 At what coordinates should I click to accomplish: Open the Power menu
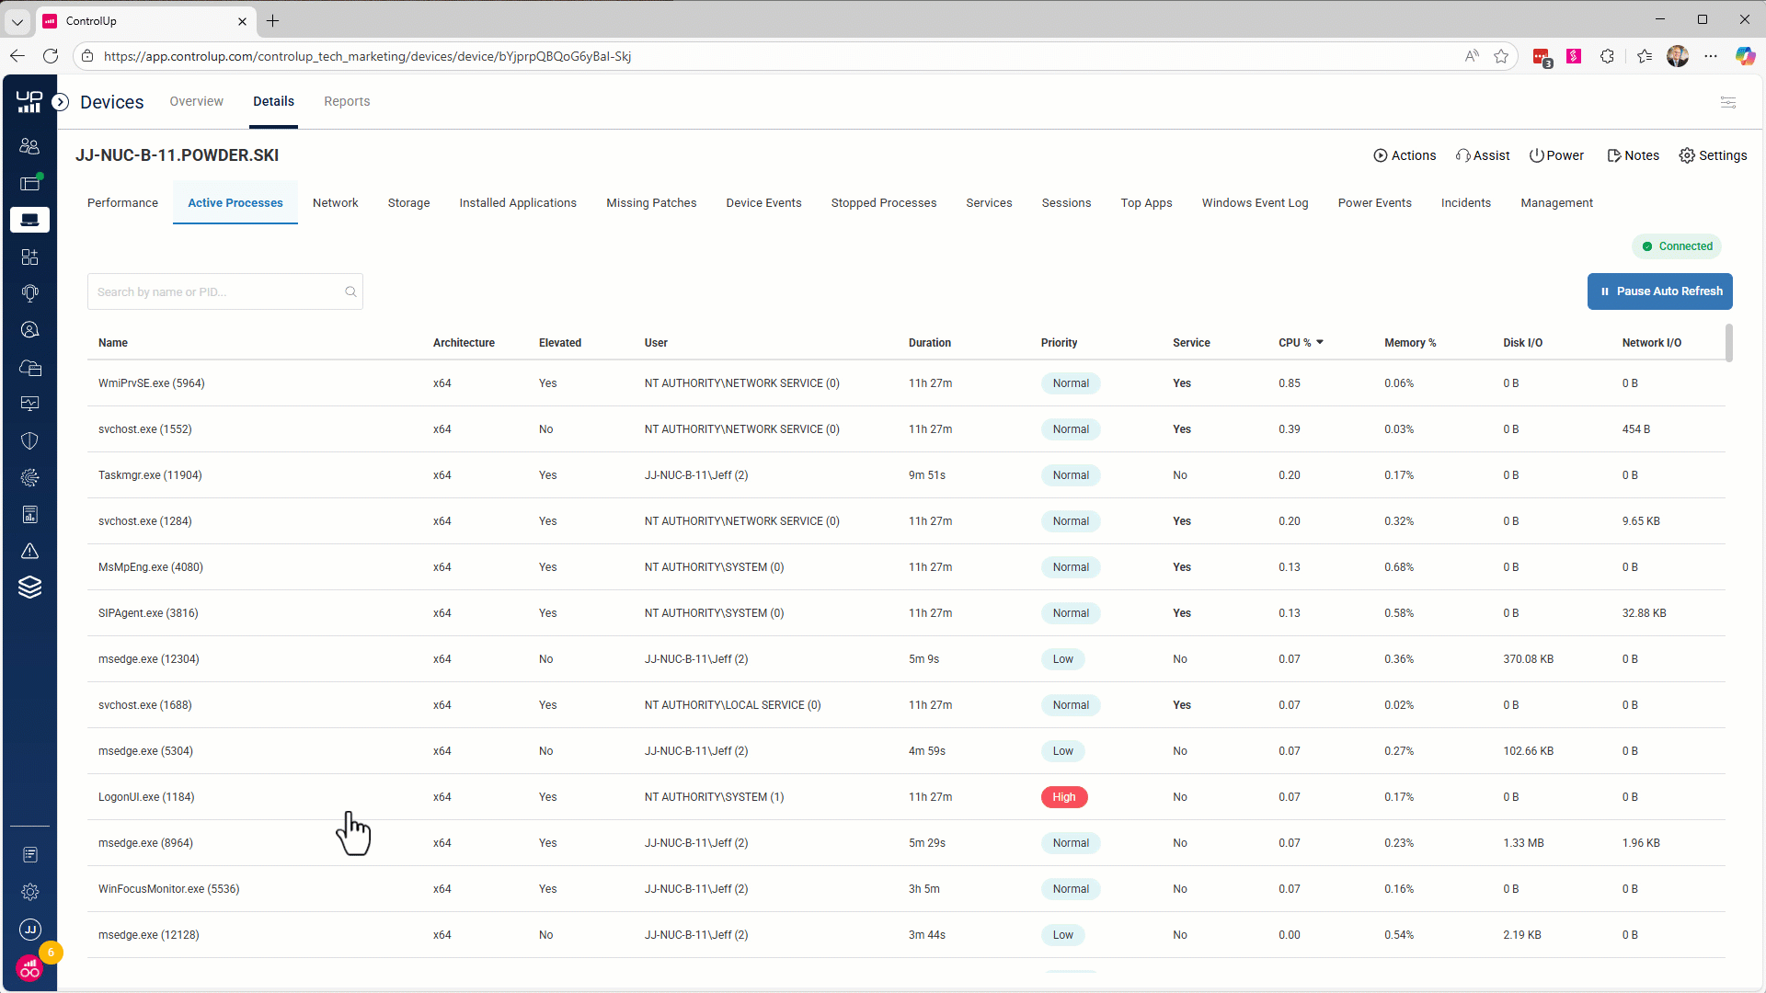click(x=1556, y=155)
